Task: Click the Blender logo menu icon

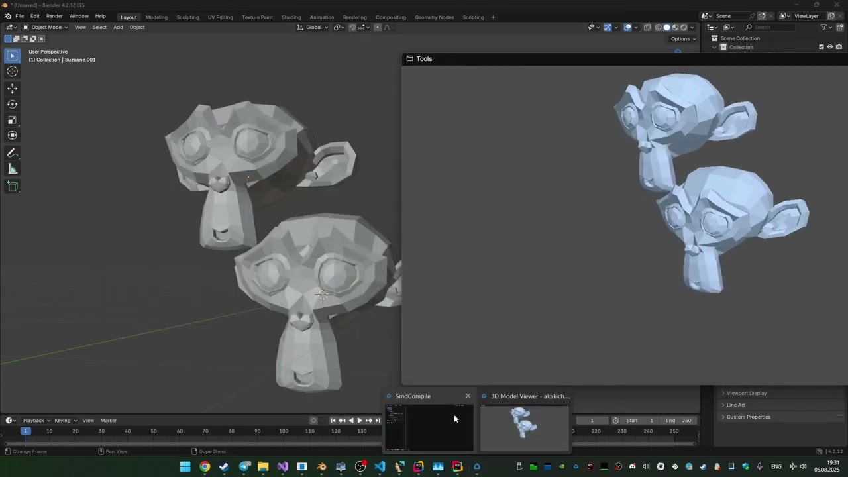Action: (x=7, y=16)
